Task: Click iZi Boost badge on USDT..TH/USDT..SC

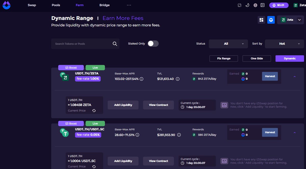Action: point(71,124)
